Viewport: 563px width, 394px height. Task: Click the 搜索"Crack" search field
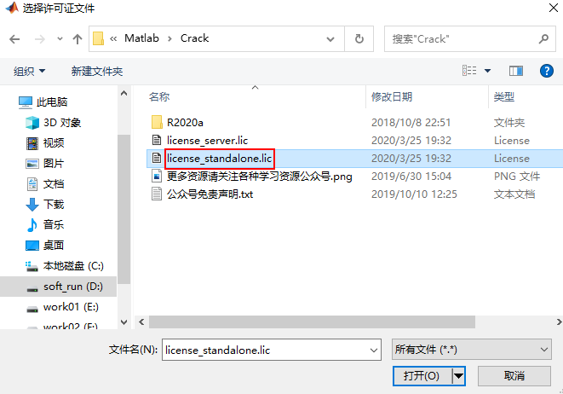(x=470, y=39)
